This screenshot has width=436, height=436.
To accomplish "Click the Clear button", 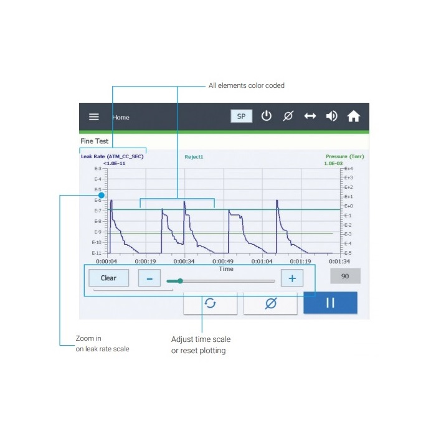I will (x=108, y=278).
